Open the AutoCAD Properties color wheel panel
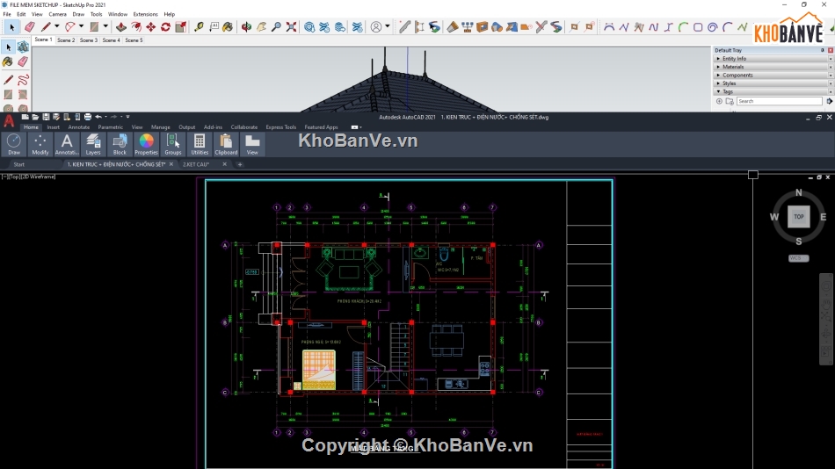The width and height of the screenshot is (835, 469). pyautogui.click(x=146, y=144)
